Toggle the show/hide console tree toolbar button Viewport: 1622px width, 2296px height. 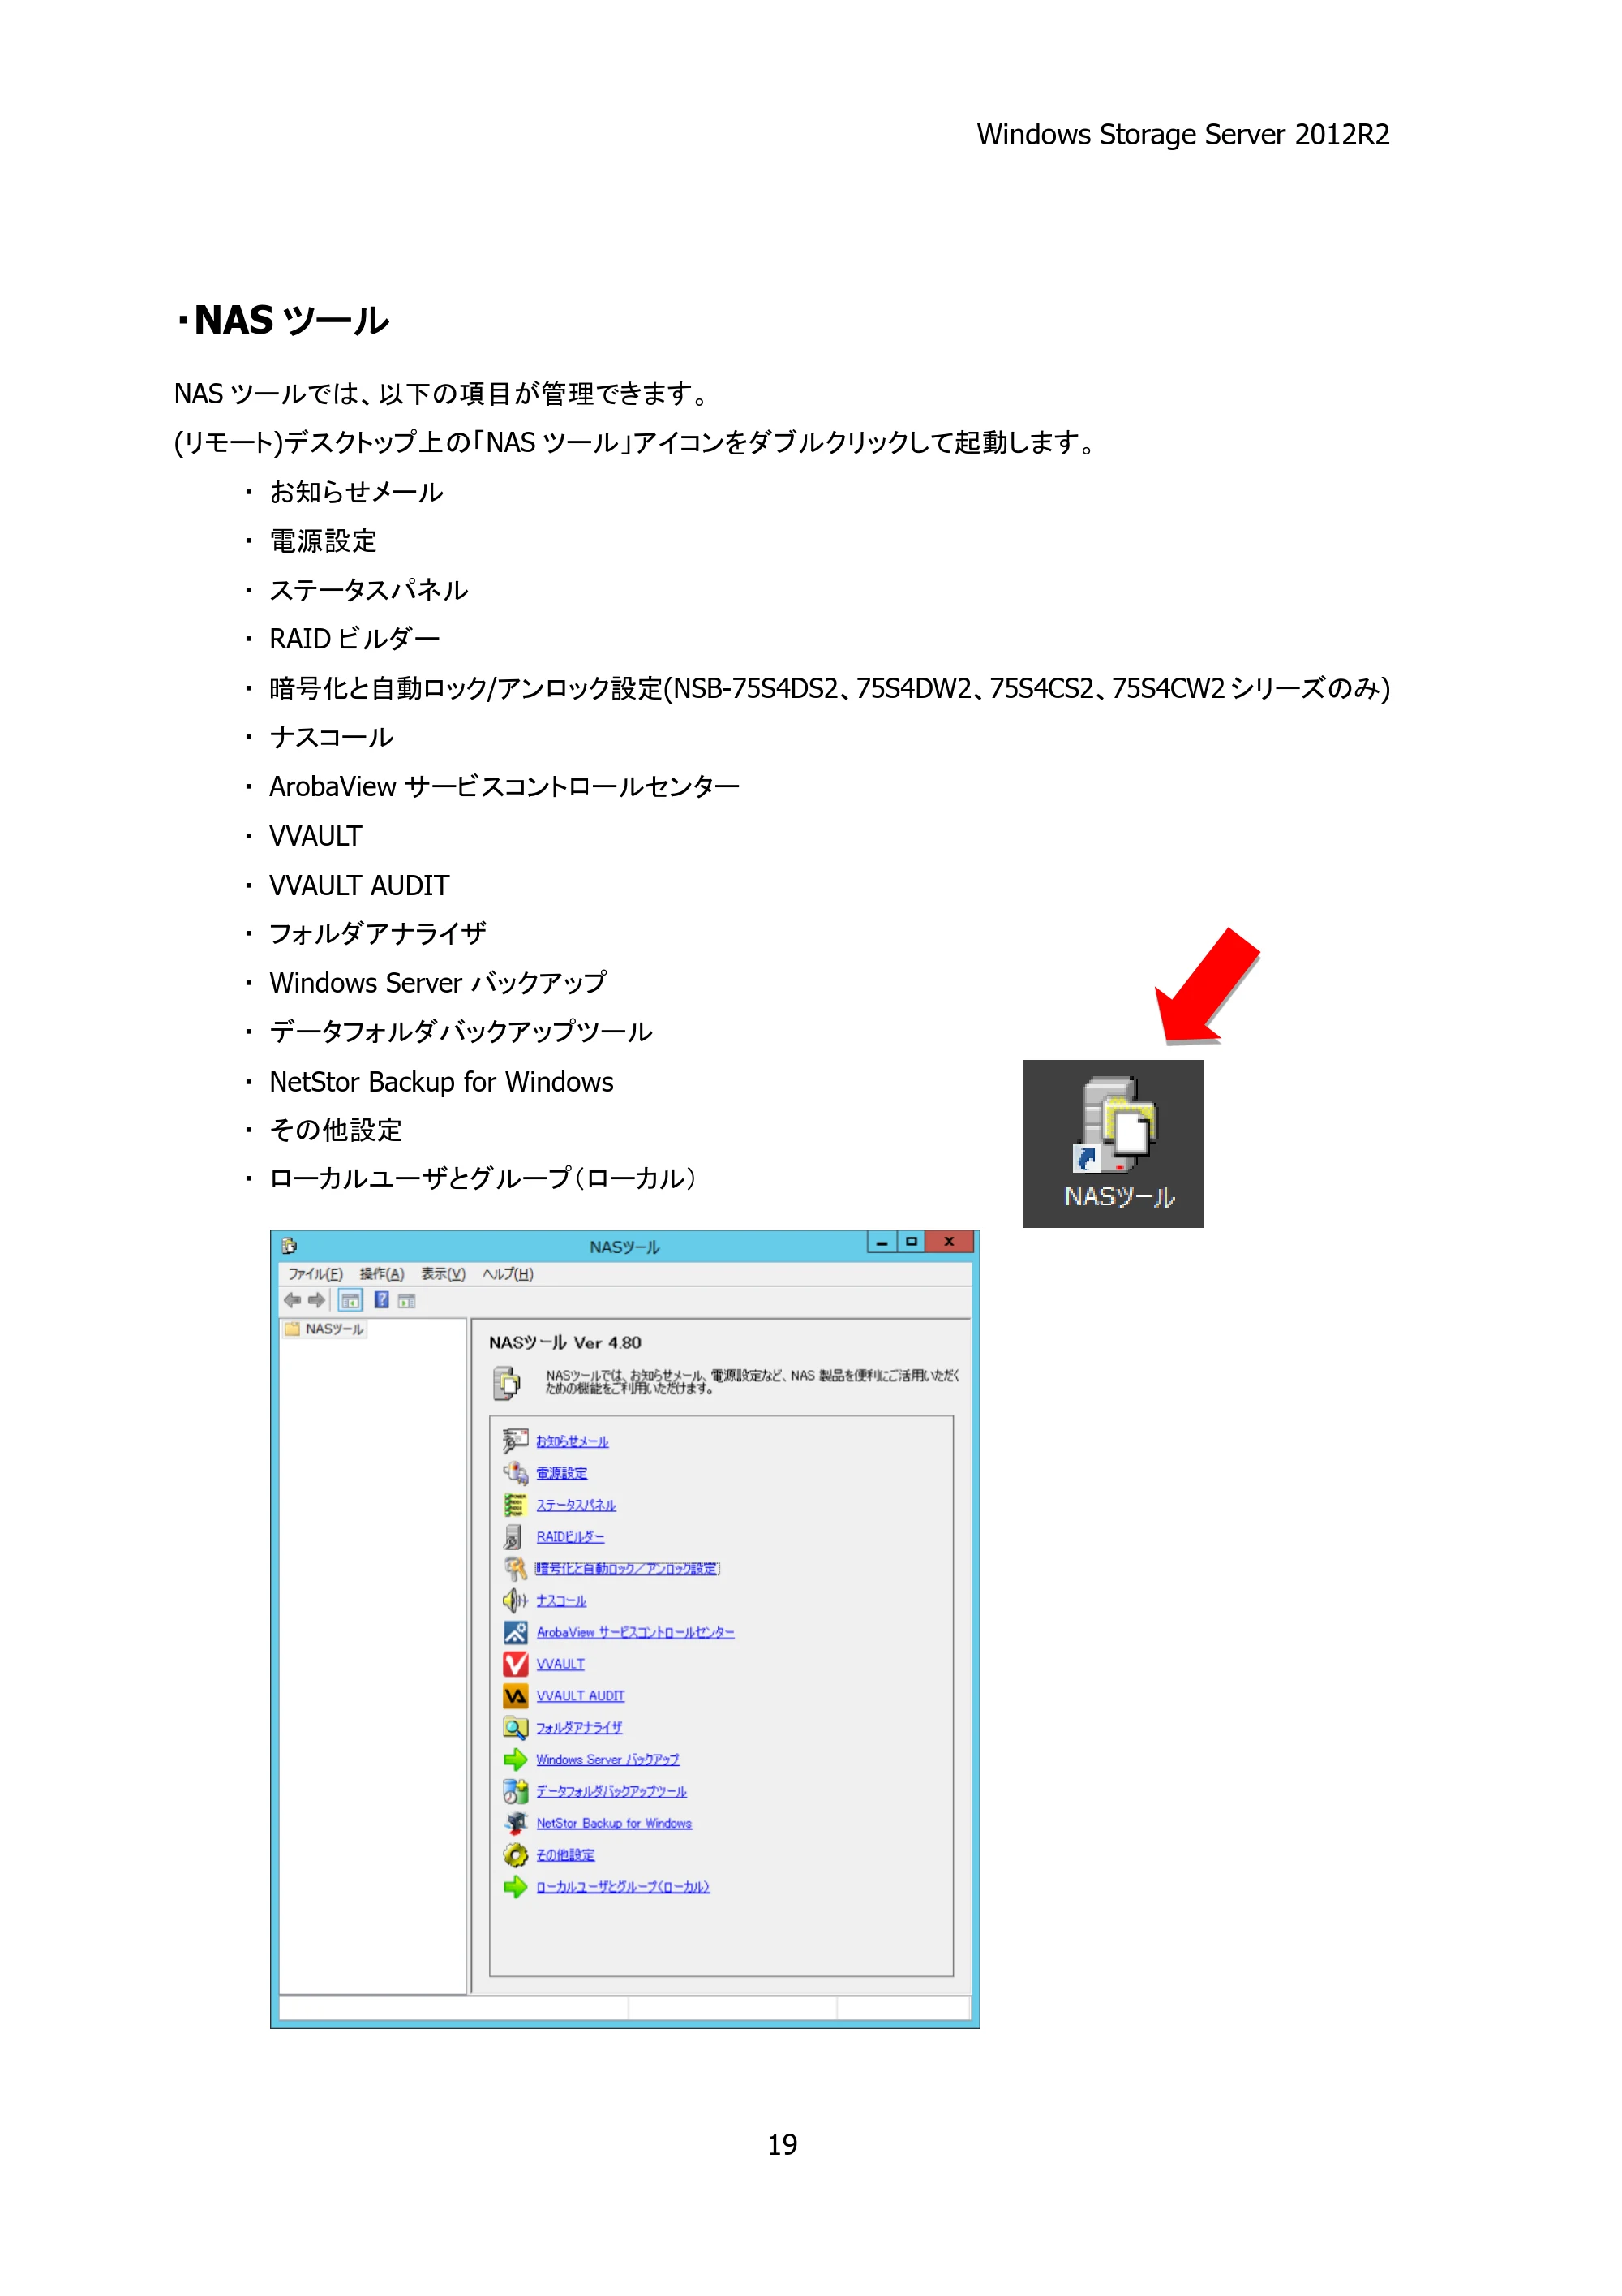[x=350, y=1300]
